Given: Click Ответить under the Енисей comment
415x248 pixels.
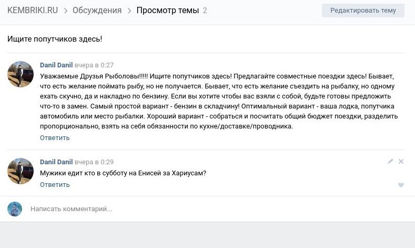Looking at the screenshot, I should (55, 185).
